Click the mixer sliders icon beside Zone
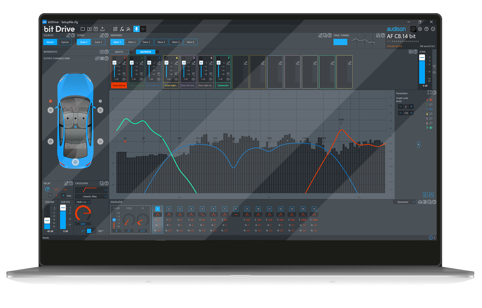The image size is (482, 308). pos(410,52)
